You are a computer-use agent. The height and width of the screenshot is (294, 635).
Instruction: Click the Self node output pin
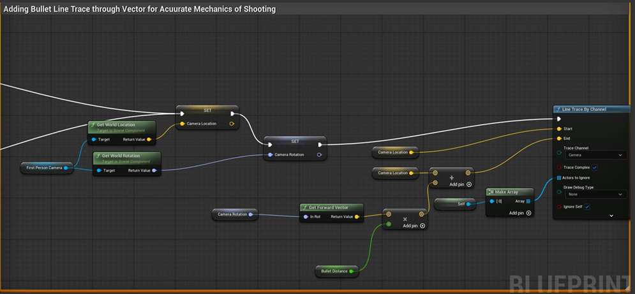tap(468, 204)
